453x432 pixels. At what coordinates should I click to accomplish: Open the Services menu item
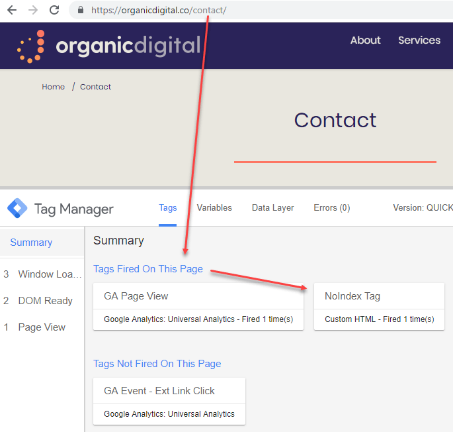point(419,40)
